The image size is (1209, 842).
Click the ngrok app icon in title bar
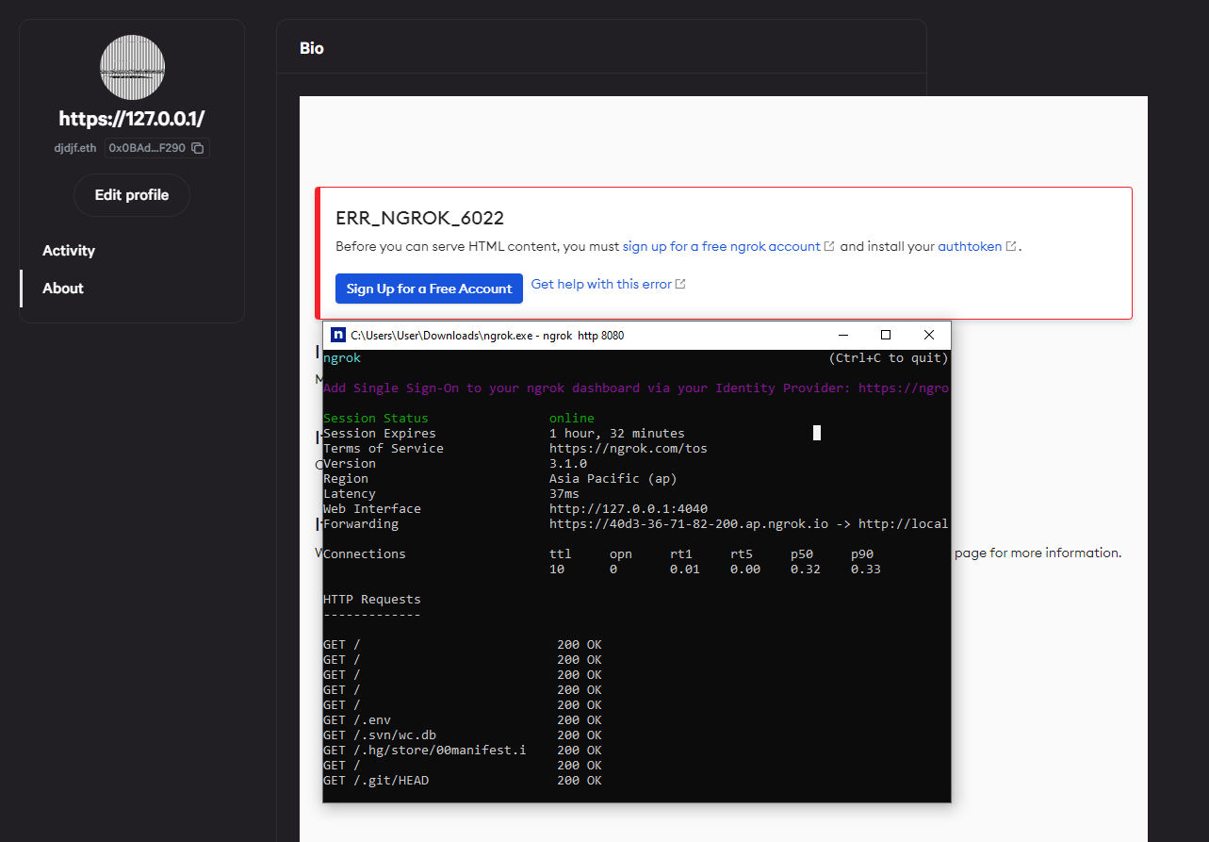[x=337, y=335]
